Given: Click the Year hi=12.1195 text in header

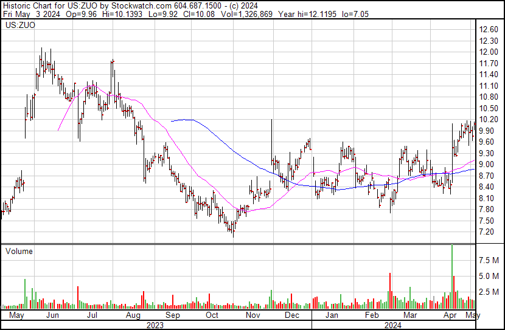Looking at the screenshot, I should click(x=307, y=14).
